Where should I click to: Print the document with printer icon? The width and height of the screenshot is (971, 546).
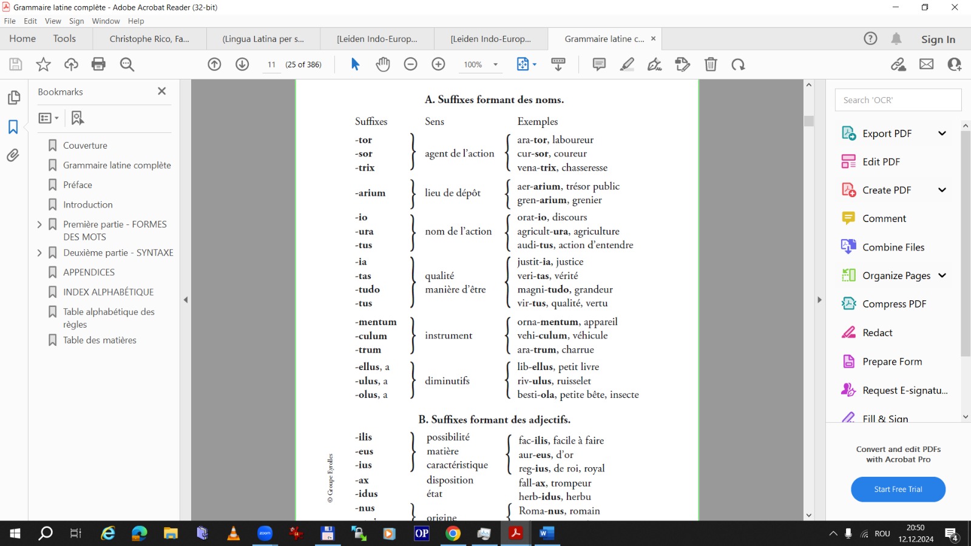[98, 64]
